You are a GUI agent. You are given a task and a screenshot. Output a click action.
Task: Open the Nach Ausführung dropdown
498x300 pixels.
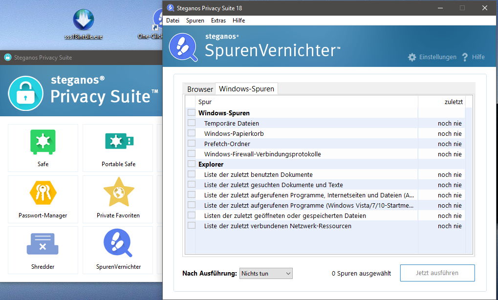point(266,273)
